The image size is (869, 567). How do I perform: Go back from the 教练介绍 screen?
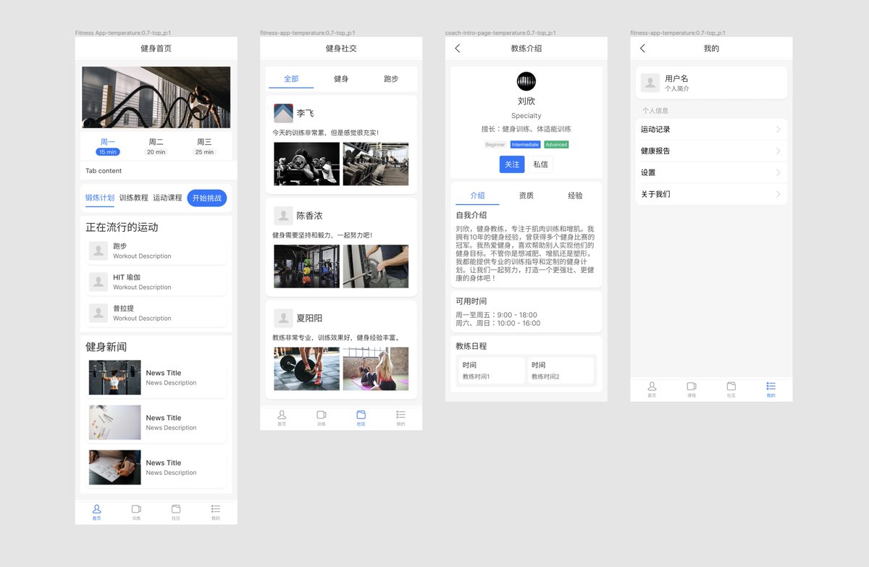click(457, 49)
